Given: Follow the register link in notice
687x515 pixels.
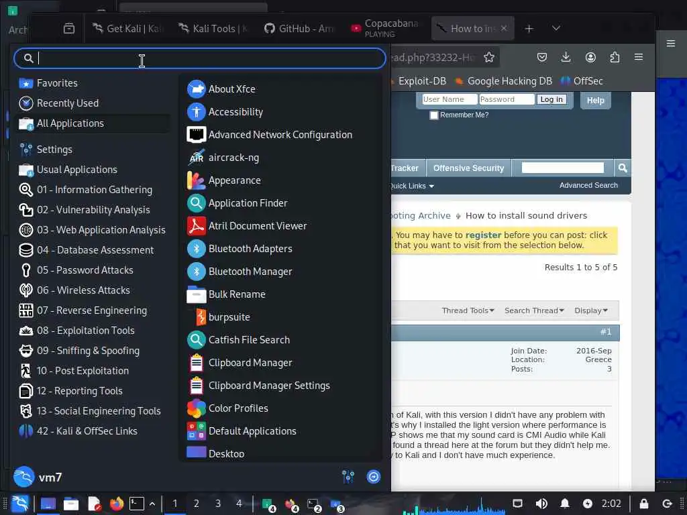Looking at the screenshot, I should click(483, 235).
